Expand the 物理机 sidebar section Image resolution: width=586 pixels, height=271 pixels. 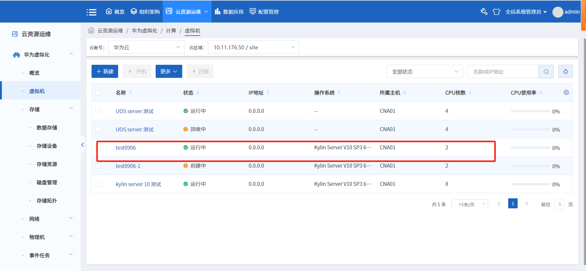[x=71, y=236]
